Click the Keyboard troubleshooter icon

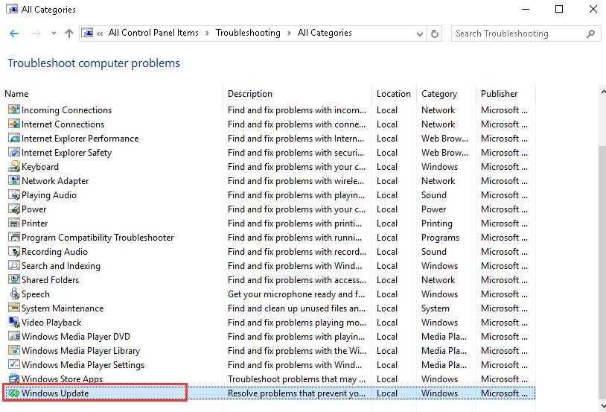click(x=13, y=167)
